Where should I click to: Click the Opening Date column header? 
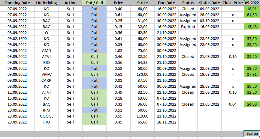click(17, 3)
